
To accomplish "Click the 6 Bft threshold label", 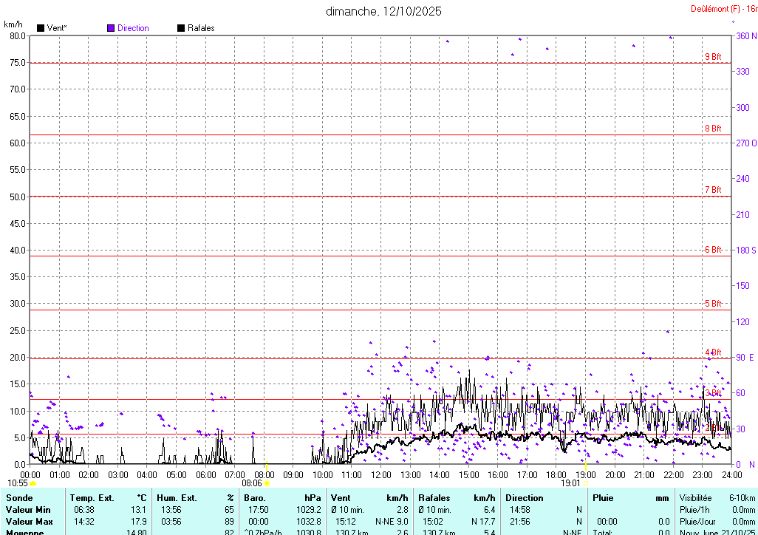I will pos(712,250).
